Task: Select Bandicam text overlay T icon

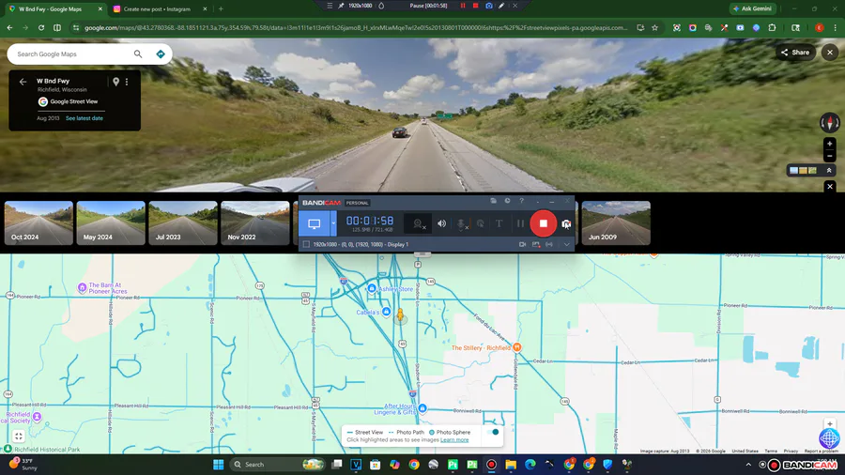Action: (x=499, y=223)
